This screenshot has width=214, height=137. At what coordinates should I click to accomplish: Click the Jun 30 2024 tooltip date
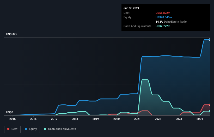pos(131,8)
